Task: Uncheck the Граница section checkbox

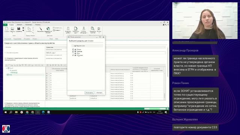Action: coord(73,51)
